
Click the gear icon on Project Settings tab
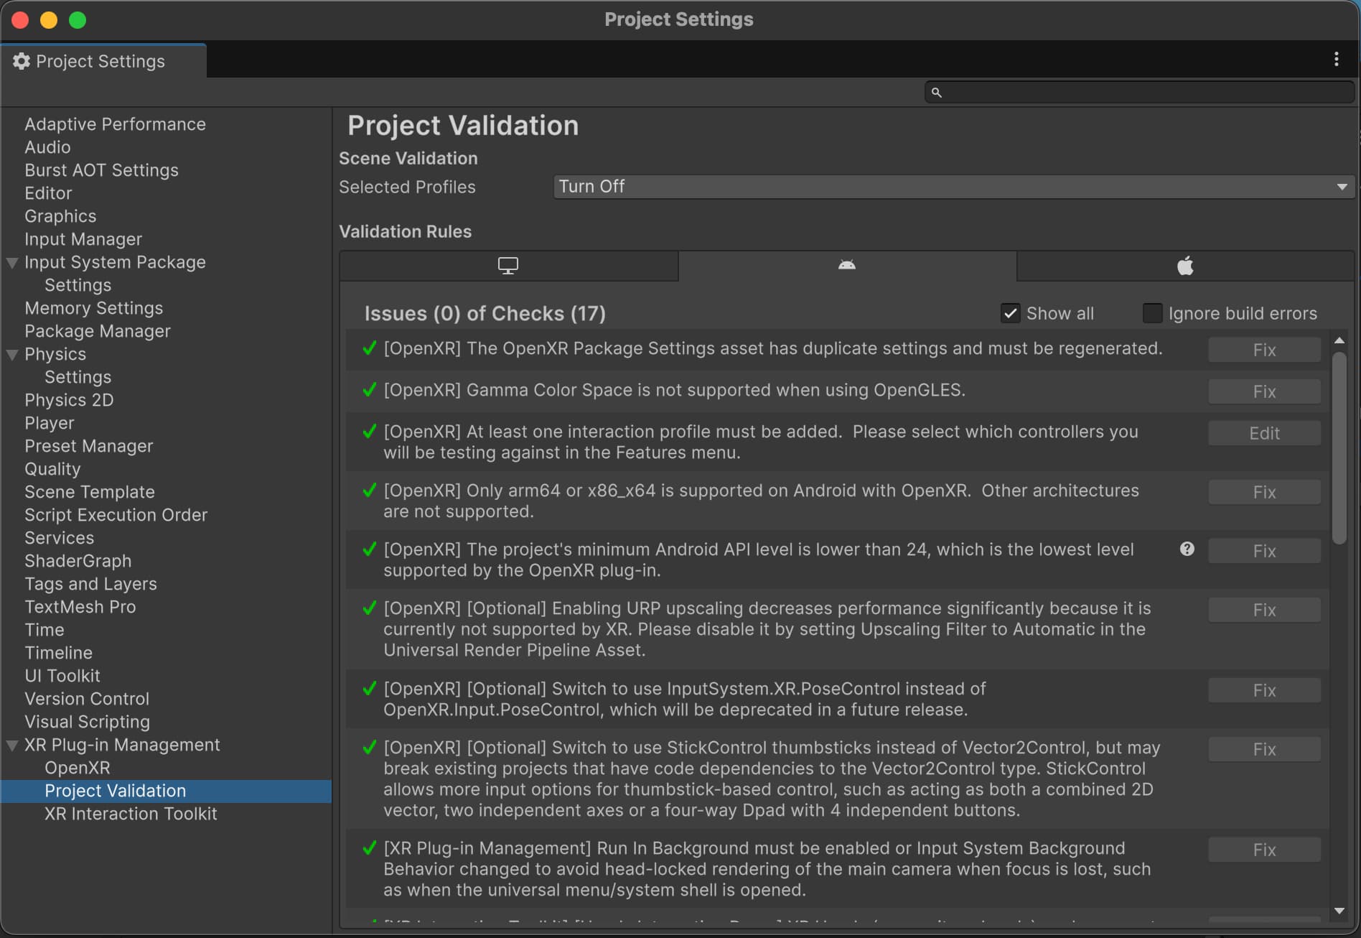pyautogui.click(x=22, y=62)
